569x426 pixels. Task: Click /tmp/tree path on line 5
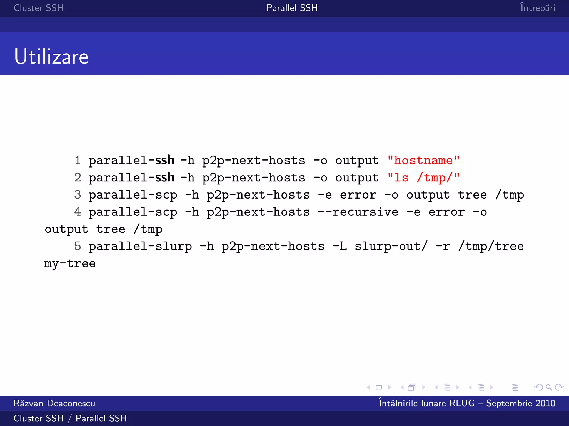click(491, 246)
